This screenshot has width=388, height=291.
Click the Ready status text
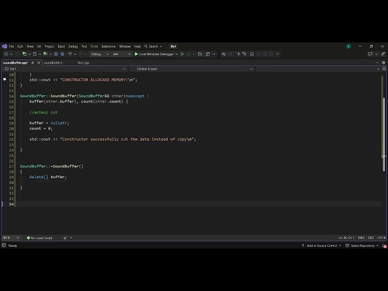pyautogui.click(x=13, y=246)
